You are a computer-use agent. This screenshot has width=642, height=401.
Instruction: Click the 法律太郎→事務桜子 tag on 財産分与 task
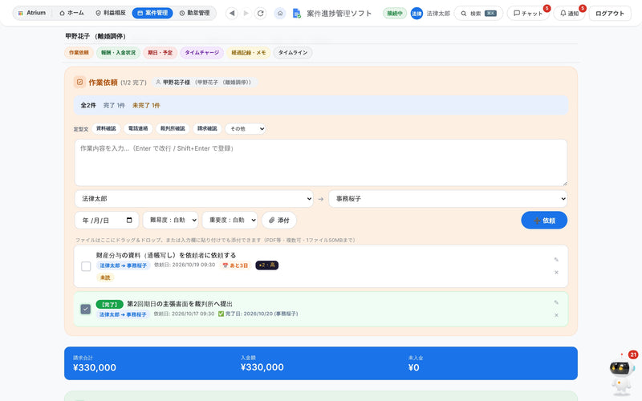[x=124, y=265]
